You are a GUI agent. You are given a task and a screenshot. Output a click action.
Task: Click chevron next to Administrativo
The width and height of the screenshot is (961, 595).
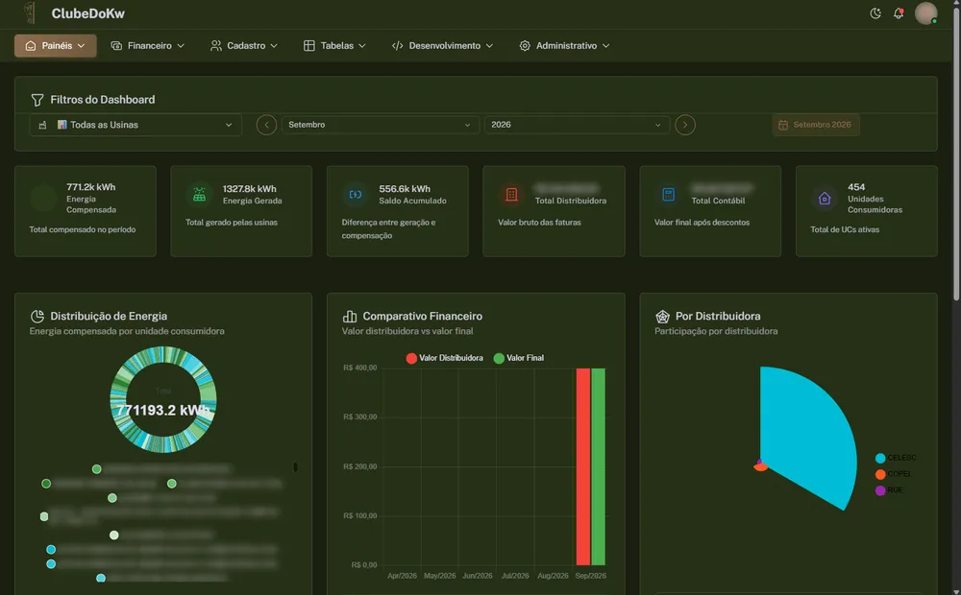(605, 46)
